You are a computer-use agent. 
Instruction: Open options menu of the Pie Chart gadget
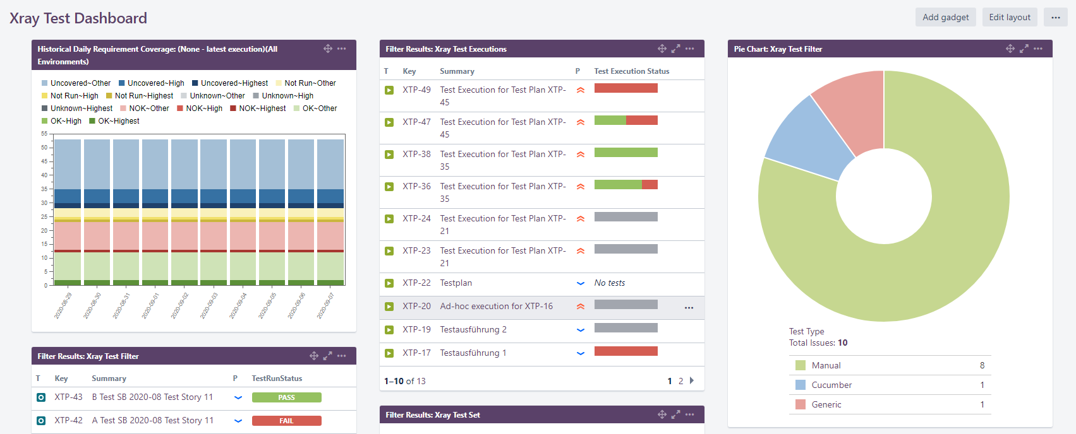coord(1038,49)
